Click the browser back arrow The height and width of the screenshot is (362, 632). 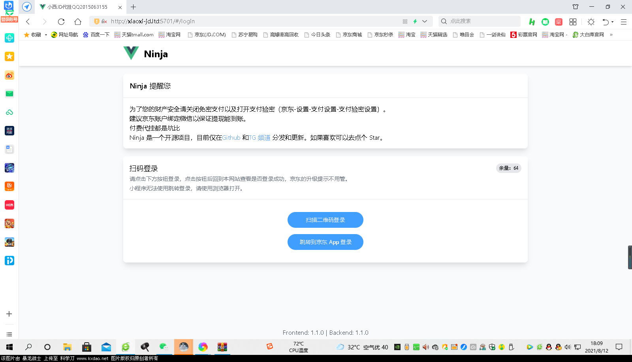point(28,22)
